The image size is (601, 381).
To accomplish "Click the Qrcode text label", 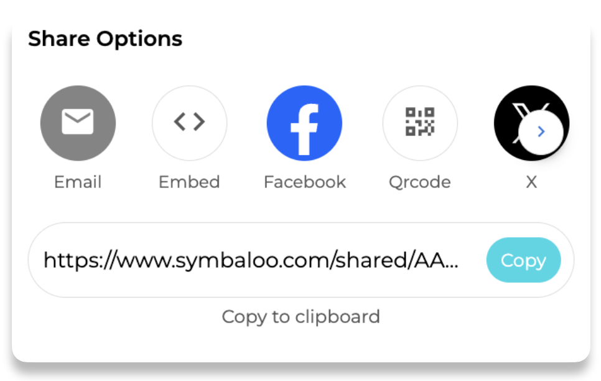I will pos(420,182).
